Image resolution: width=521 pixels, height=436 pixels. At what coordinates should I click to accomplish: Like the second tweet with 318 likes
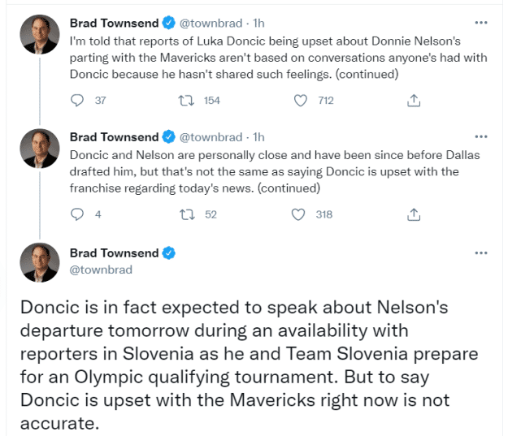tap(300, 214)
